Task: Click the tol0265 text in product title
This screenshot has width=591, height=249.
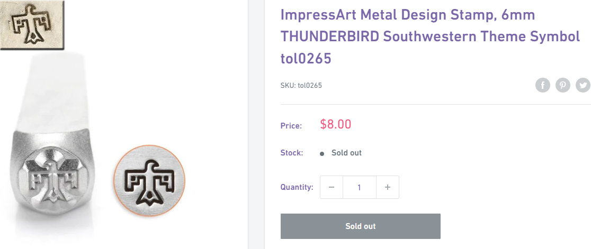Action: (306, 58)
